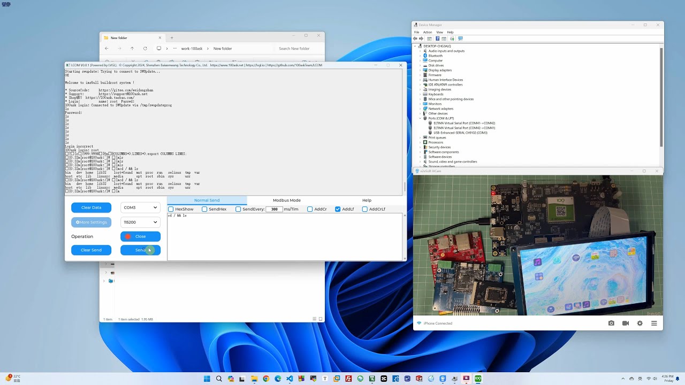Open the CapCut icon on the taskbar

click(x=384, y=379)
